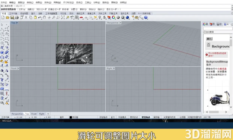Select the Perspective viewport tab at bottom

pyautogui.click(x=17, y=114)
